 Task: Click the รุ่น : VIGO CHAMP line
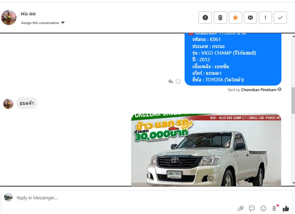(224, 53)
